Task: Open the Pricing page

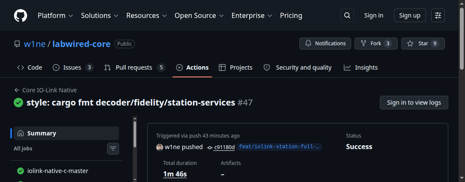Action: coord(291,15)
